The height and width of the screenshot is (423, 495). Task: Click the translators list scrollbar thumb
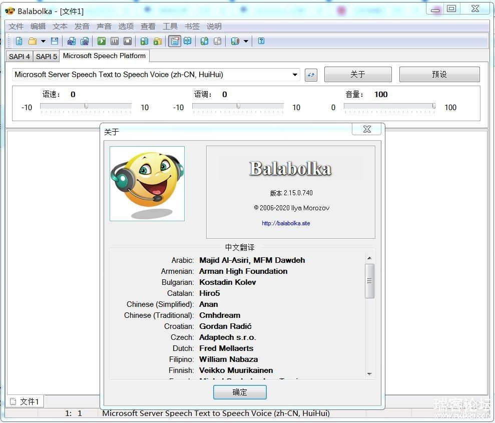(x=369, y=281)
